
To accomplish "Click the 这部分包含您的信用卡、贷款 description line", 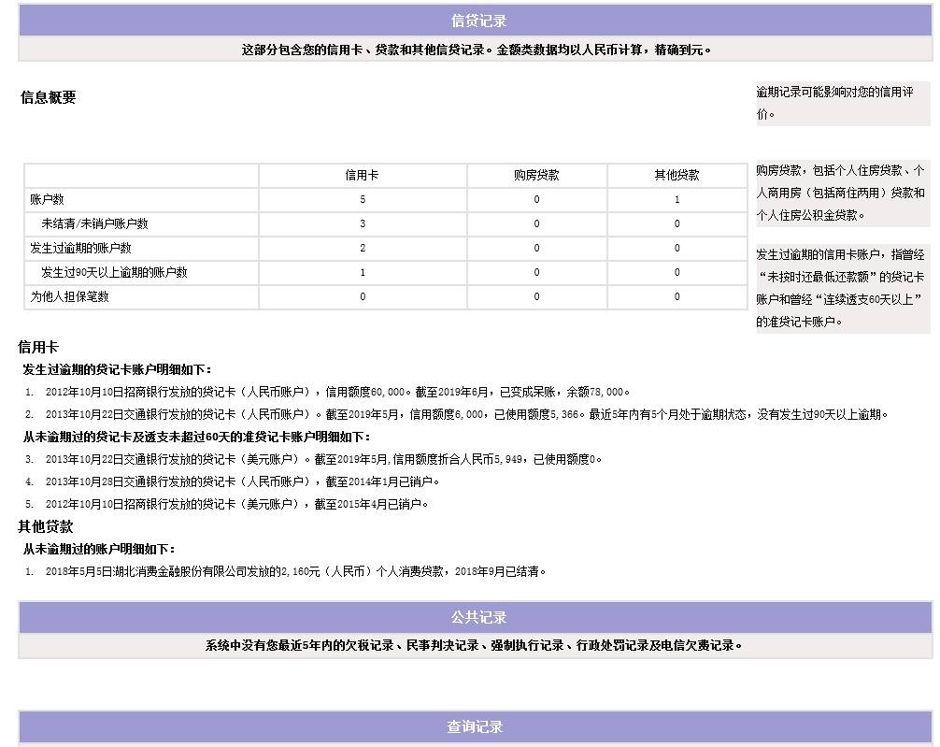I will [x=476, y=50].
